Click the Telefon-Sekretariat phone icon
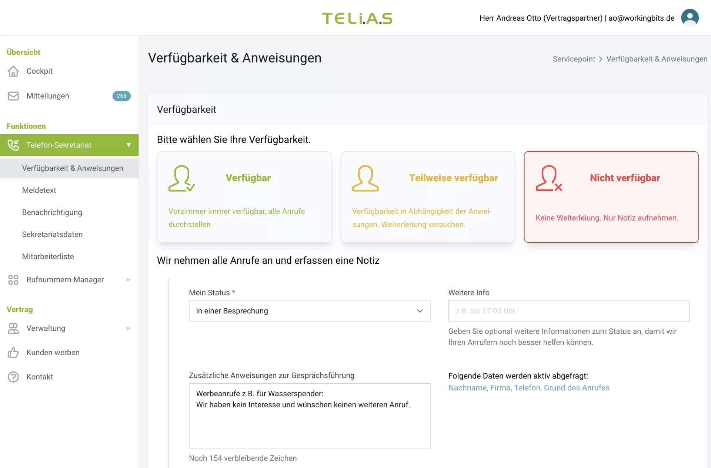 (x=13, y=145)
